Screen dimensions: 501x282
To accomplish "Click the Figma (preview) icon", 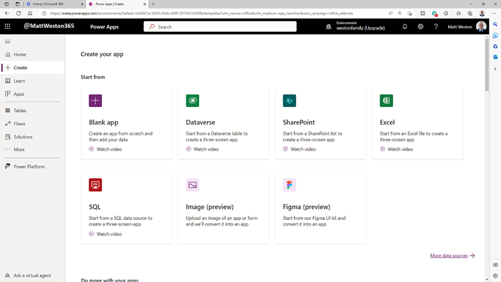I will click(289, 185).
